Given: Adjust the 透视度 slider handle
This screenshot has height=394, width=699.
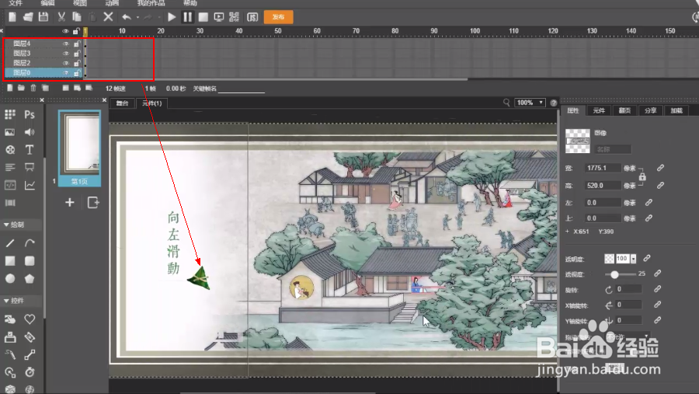Looking at the screenshot, I should point(614,274).
